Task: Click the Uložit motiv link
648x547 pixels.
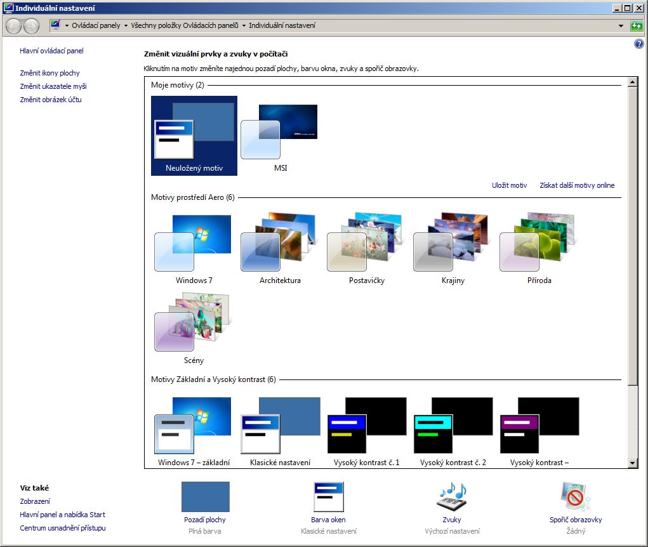Action: 509,185
